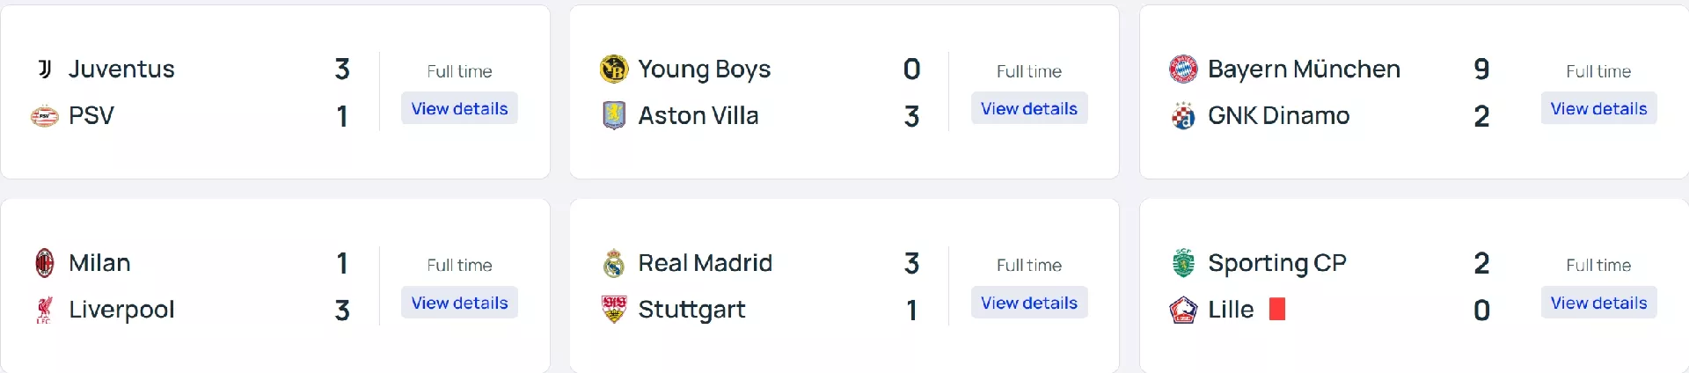Click the Milan club crest

point(45,263)
